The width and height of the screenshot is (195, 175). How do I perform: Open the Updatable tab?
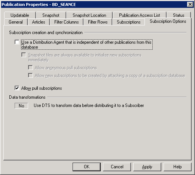click(x=20, y=15)
